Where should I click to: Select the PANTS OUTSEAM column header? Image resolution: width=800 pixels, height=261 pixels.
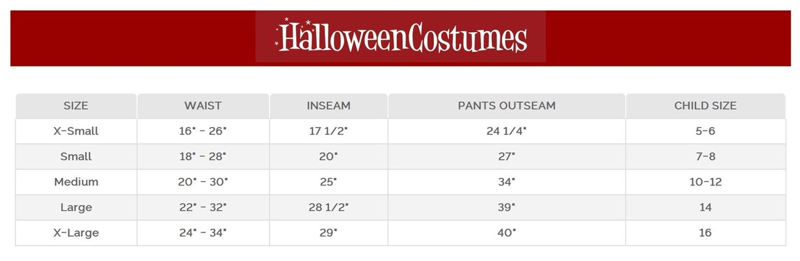[x=507, y=106]
